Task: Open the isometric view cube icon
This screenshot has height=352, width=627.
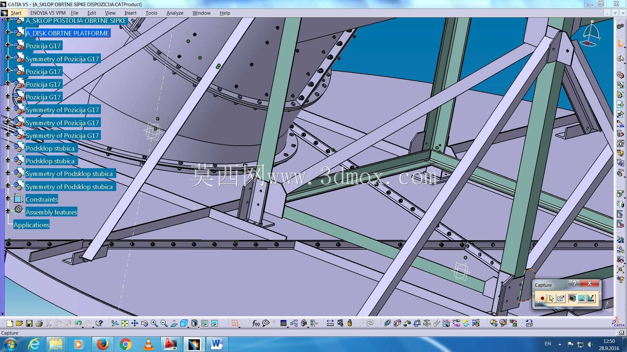Action: tap(184, 323)
